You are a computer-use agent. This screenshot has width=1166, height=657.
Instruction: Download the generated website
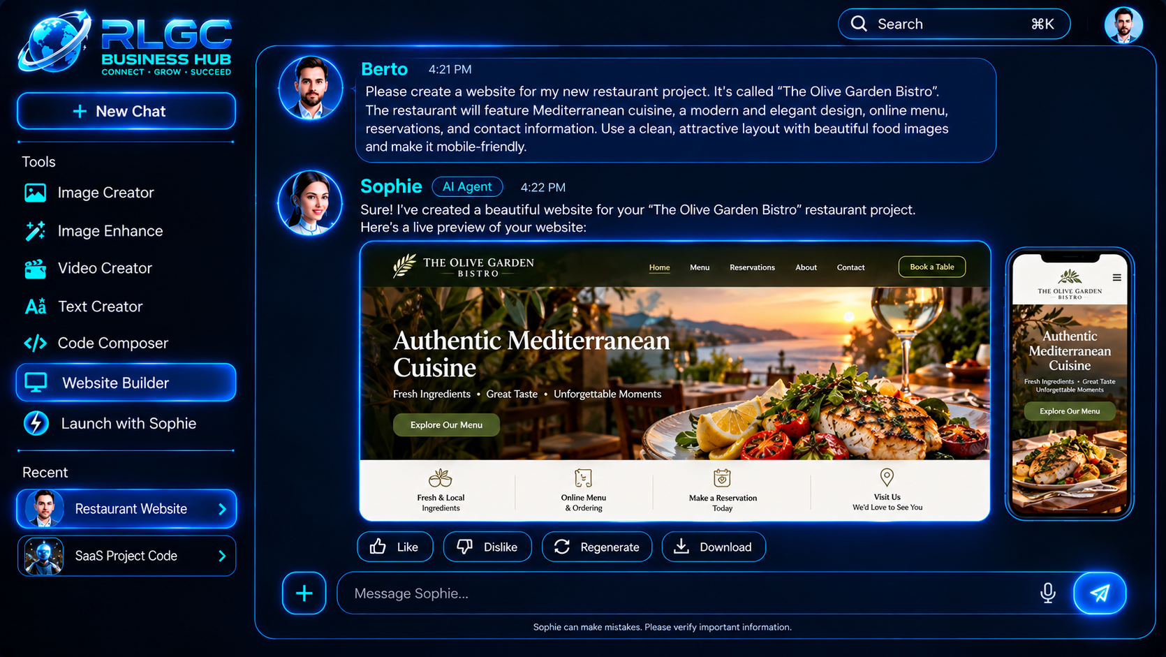point(714,547)
